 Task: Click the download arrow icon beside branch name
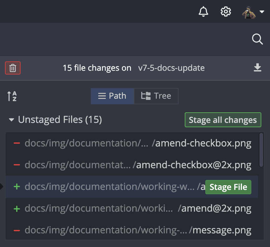[x=257, y=68]
